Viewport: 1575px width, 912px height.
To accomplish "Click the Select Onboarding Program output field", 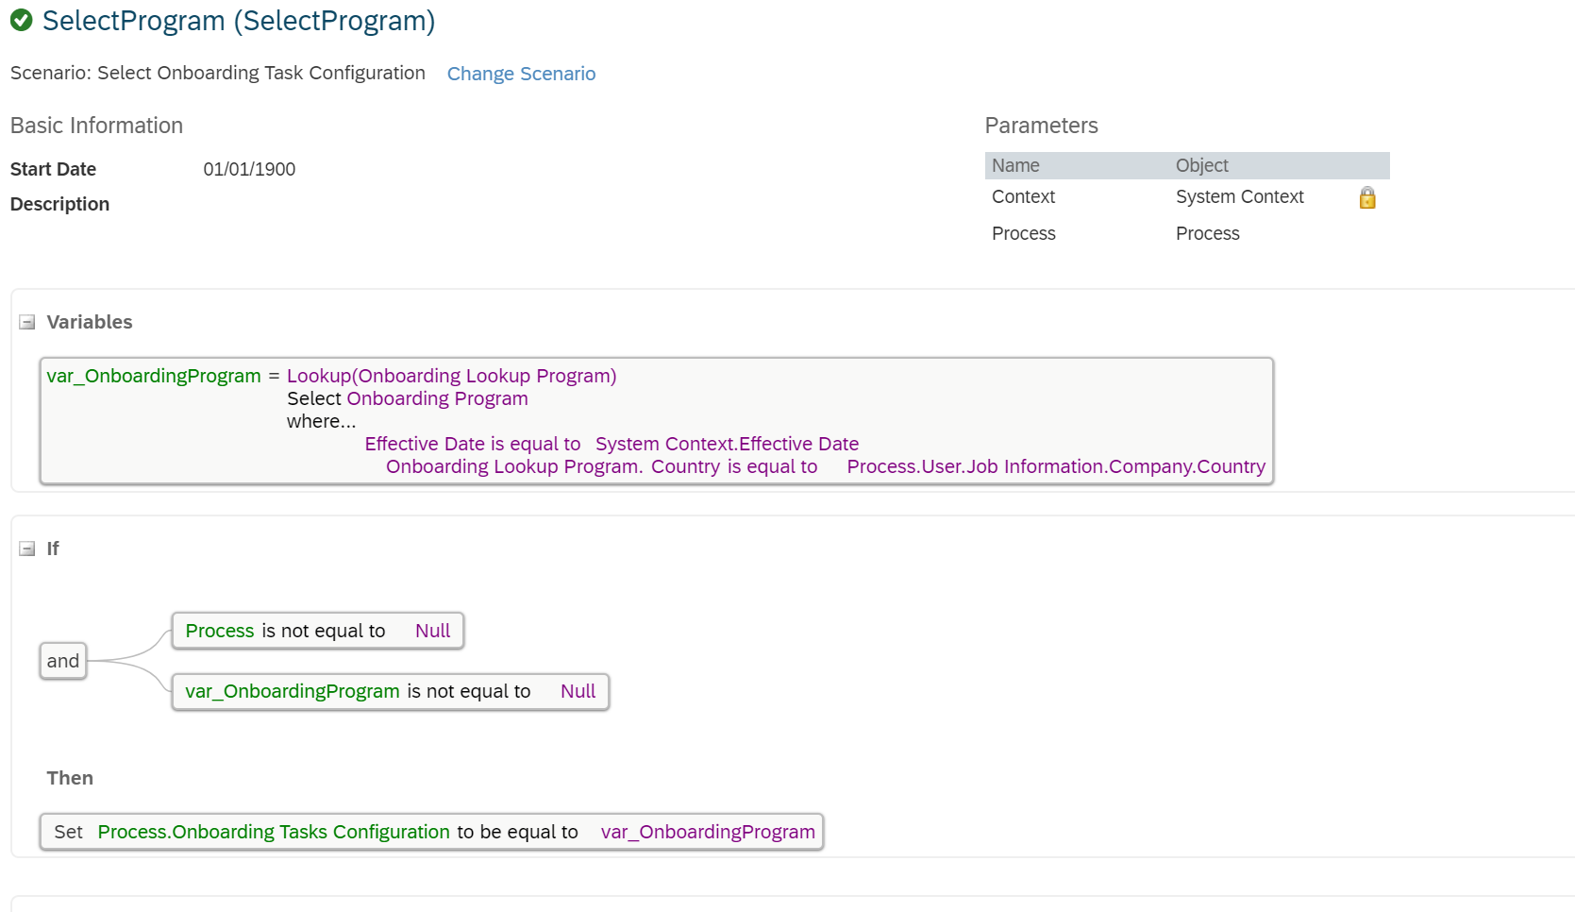I will [x=437, y=398].
